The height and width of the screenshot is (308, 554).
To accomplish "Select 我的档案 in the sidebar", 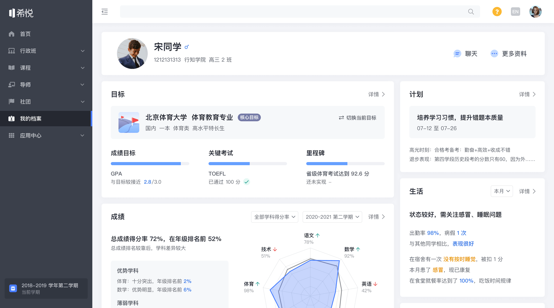I will [31, 119].
